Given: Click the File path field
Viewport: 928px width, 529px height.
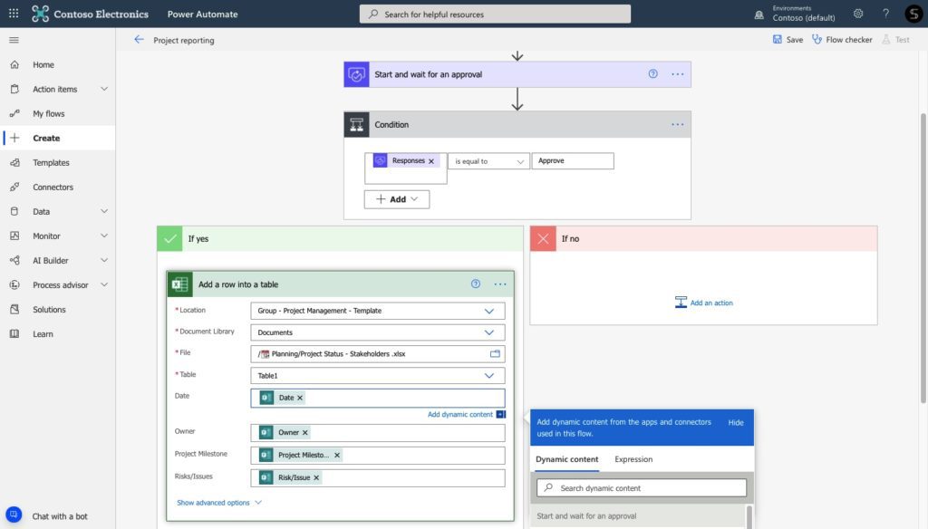Looking at the screenshot, I should coord(378,354).
